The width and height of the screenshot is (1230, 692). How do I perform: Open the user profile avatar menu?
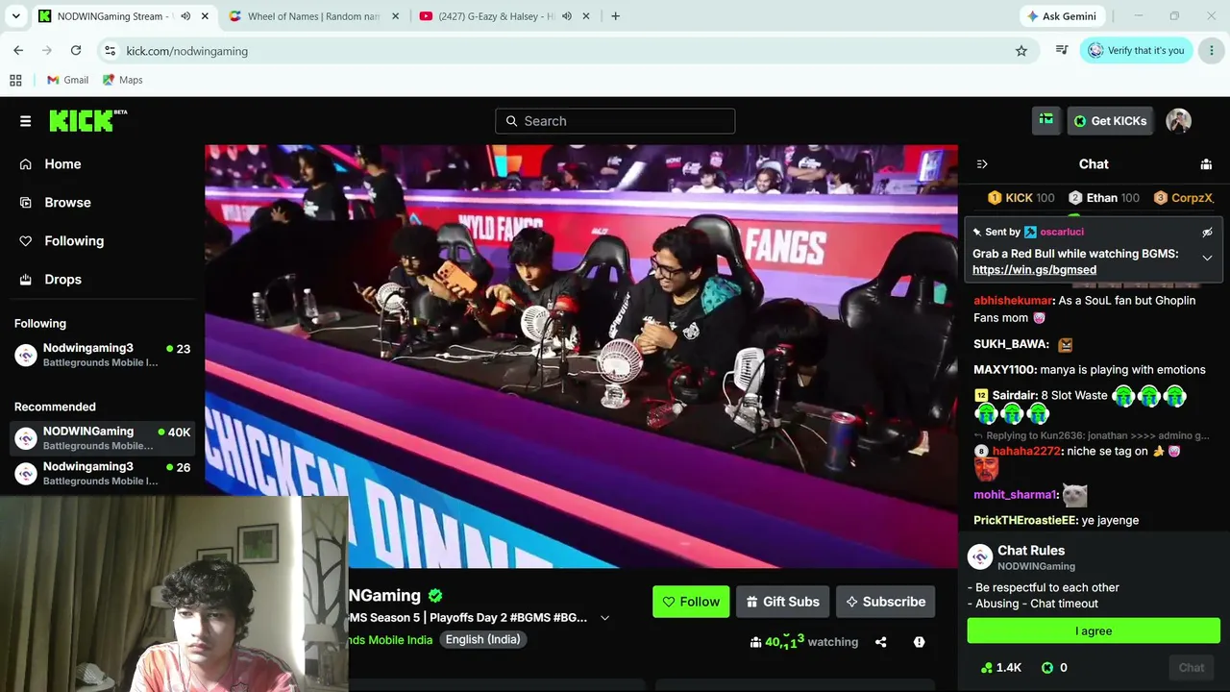(x=1179, y=120)
